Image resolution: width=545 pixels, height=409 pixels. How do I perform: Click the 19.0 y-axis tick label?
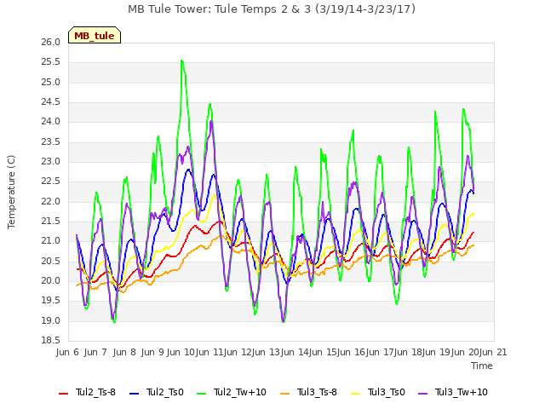51,320
